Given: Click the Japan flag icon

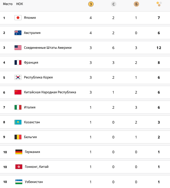Looking at the screenshot, I should 18,18.
